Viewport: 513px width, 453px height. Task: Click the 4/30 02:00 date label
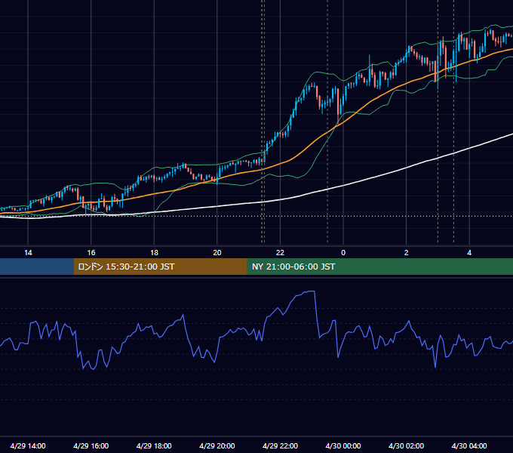(x=406, y=445)
